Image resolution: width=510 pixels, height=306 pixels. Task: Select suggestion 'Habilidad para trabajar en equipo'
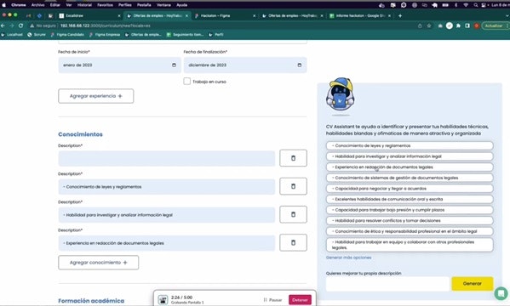[x=410, y=245]
